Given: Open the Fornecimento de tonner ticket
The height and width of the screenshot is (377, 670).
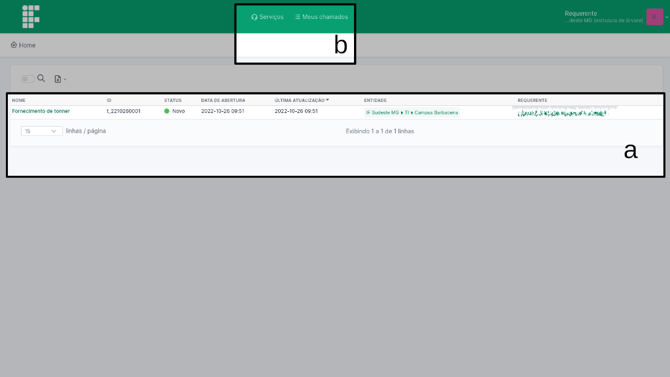Looking at the screenshot, I should 41,112.
